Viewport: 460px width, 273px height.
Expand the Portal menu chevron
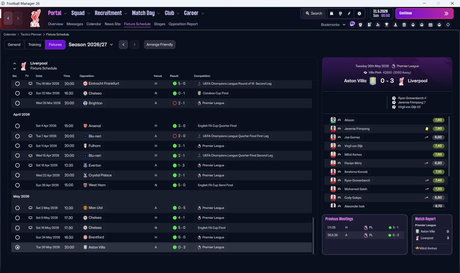[x=65, y=14]
